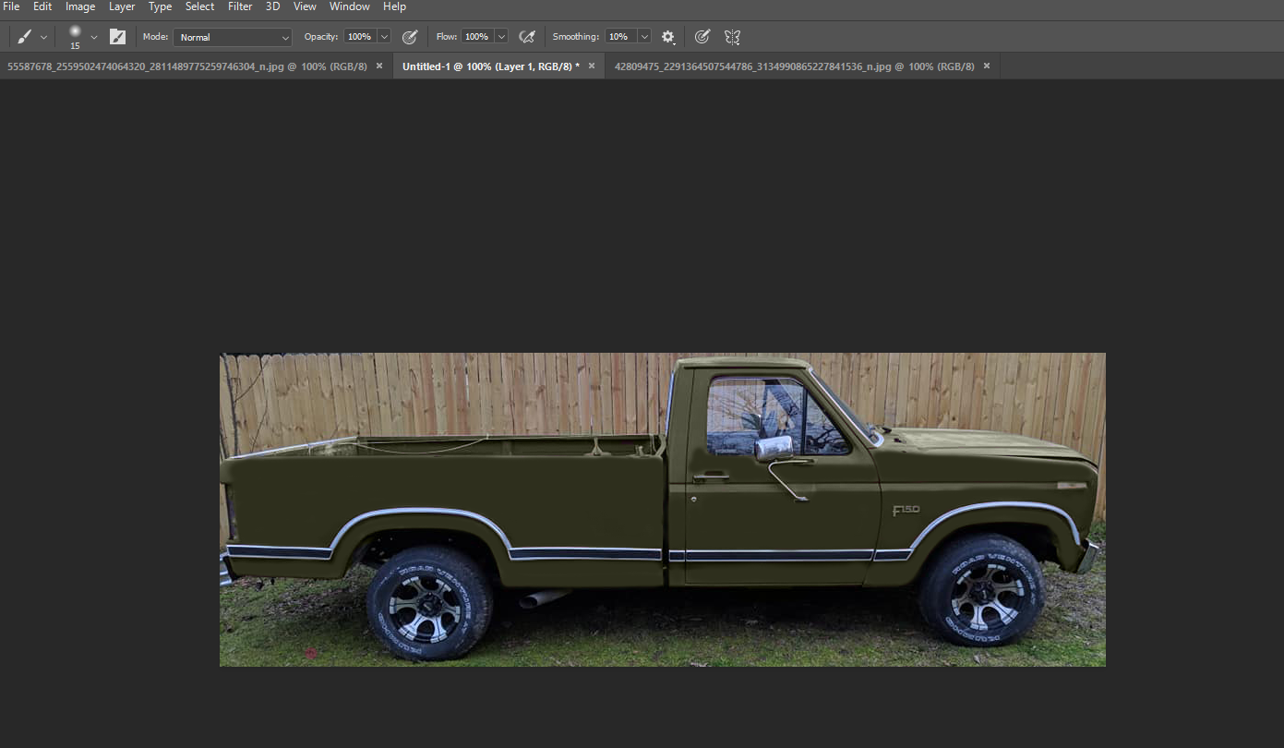Open the Layer menu
This screenshot has height=748, width=1284.
122,6
